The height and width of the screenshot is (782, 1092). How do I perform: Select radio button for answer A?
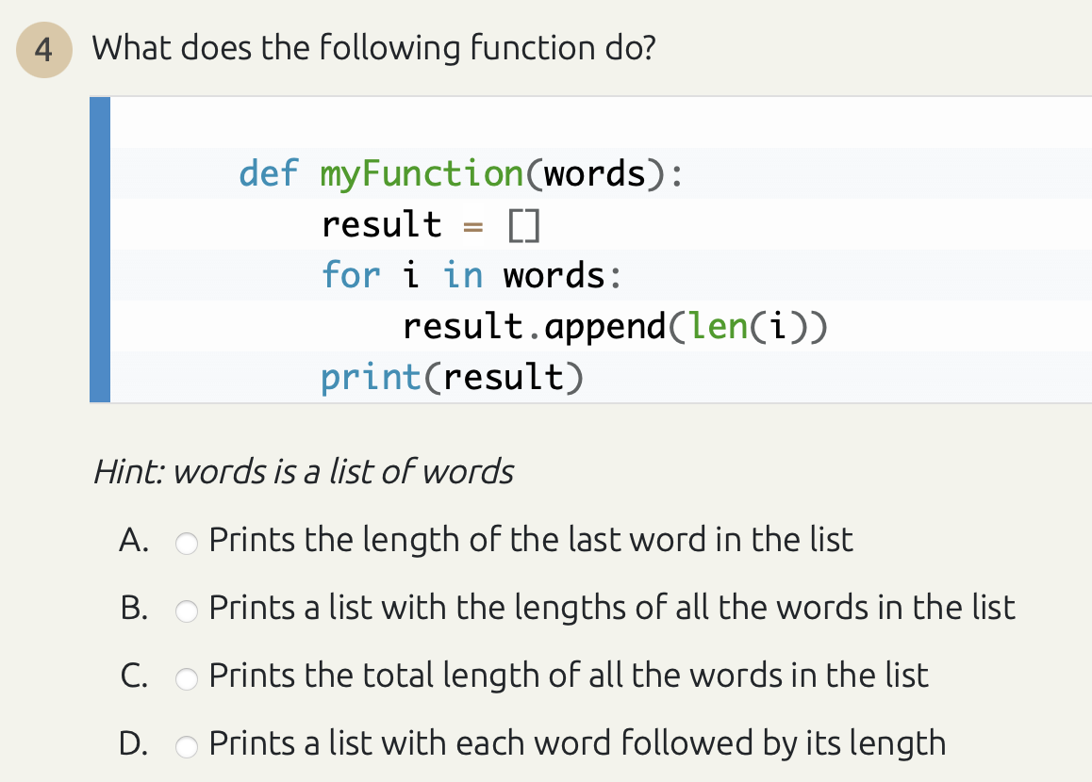pos(187,543)
